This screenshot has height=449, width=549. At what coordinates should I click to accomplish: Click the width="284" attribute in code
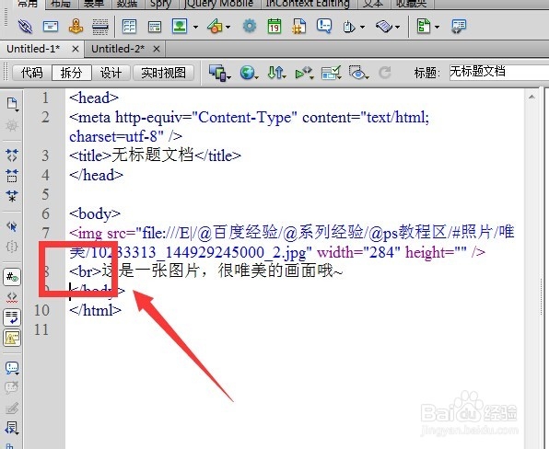(358, 252)
